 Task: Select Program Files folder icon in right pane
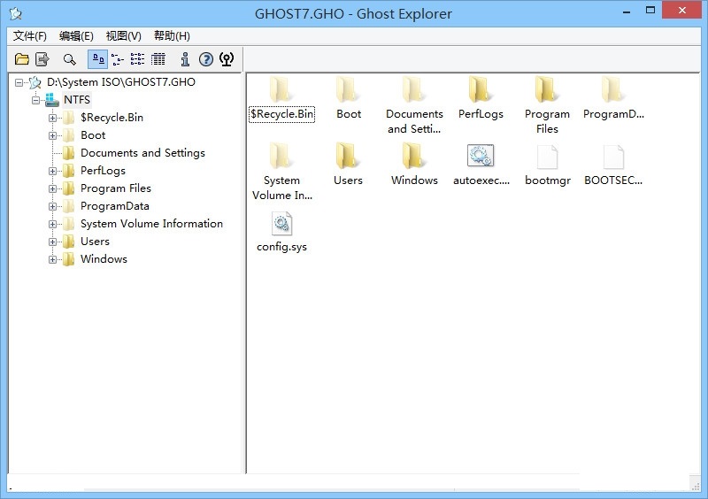pos(546,90)
